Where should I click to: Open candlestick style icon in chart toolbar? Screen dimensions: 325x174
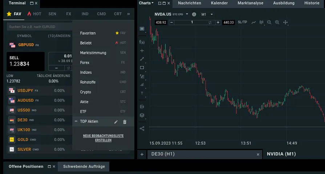click(x=261, y=22)
